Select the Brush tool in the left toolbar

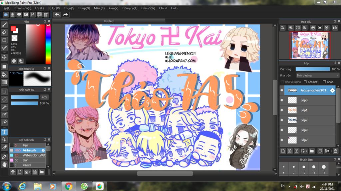[4, 25]
